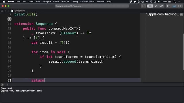Click the activity status field
Viewport: 184px width, 103px height.
pyautogui.click(x=92, y=6)
